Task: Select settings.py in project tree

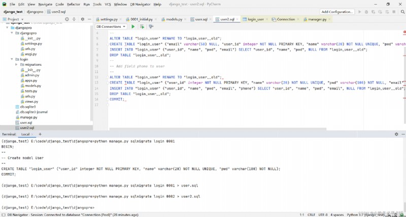Action: (x=33, y=44)
